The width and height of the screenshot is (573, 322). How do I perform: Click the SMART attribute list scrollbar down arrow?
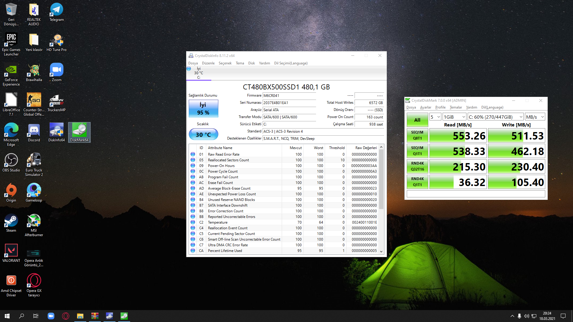(x=381, y=251)
